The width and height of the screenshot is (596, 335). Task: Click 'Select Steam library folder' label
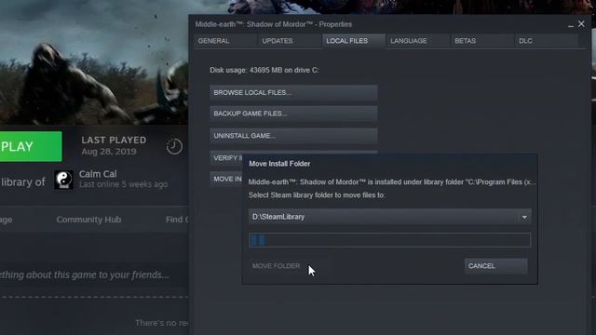click(317, 195)
